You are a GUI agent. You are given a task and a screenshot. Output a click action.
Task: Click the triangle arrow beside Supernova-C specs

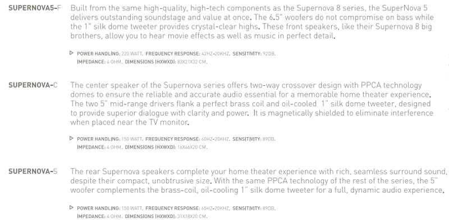72,138
